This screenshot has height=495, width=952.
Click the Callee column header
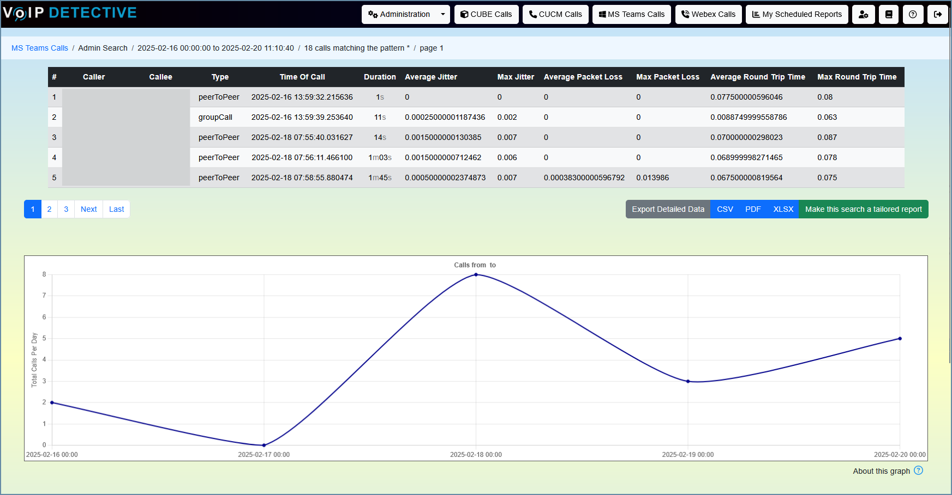coord(161,77)
